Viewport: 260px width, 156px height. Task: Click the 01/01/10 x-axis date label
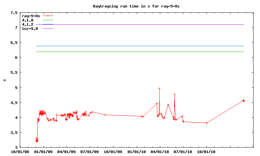tap(136, 151)
